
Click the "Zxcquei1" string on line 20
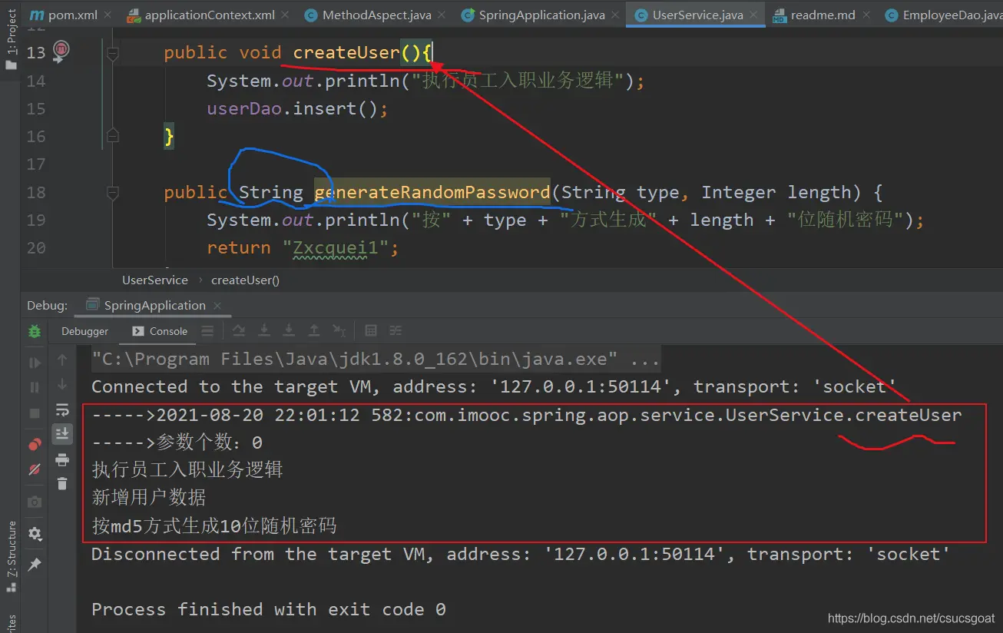335,248
